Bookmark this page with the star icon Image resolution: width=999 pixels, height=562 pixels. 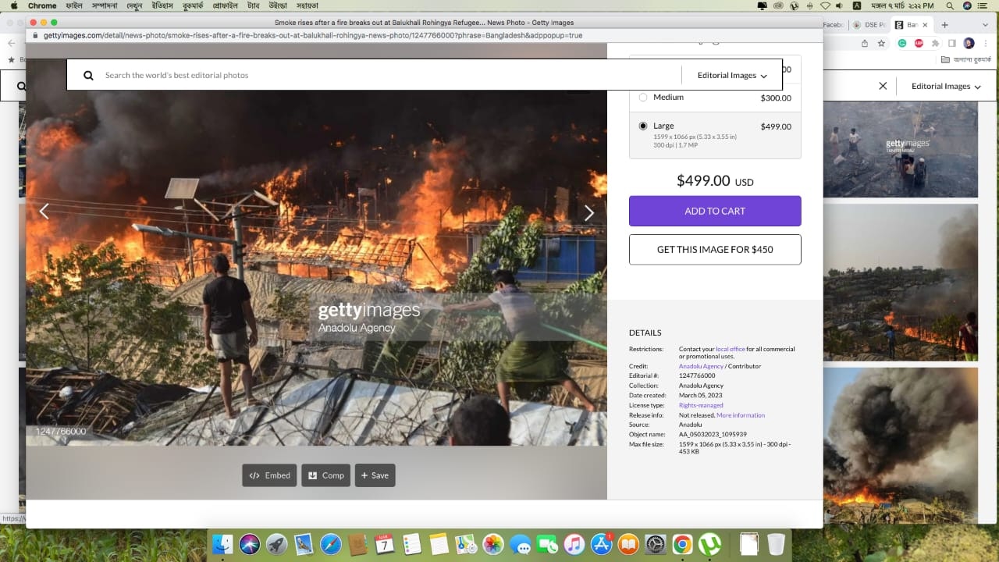(x=881, y=44)
